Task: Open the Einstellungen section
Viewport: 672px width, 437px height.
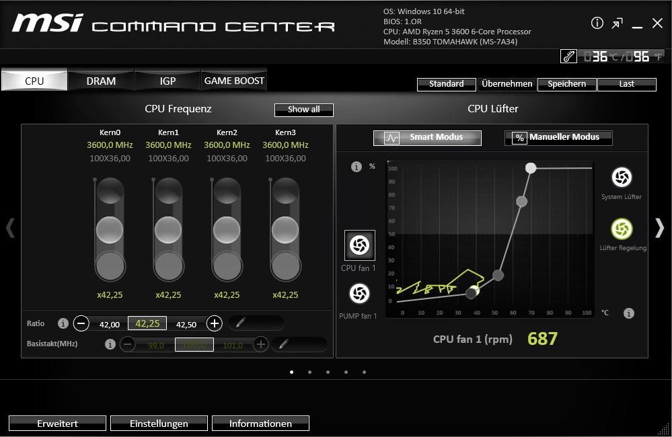Action: (159, 424)
